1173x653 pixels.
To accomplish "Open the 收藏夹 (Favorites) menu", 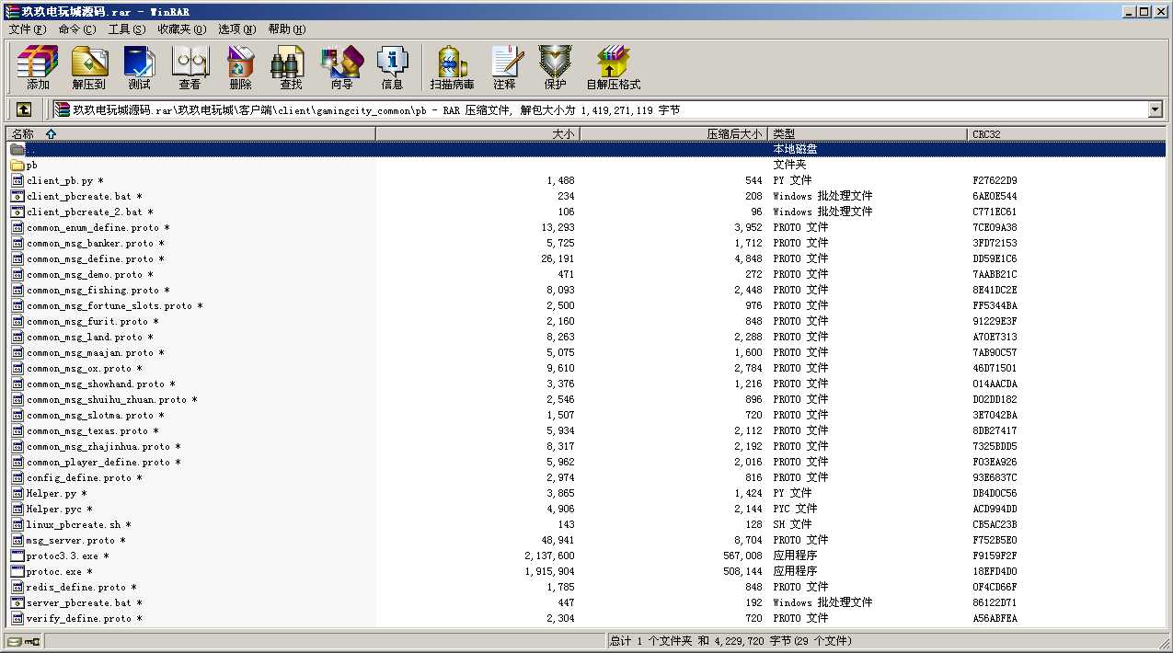I will point(181,29).
